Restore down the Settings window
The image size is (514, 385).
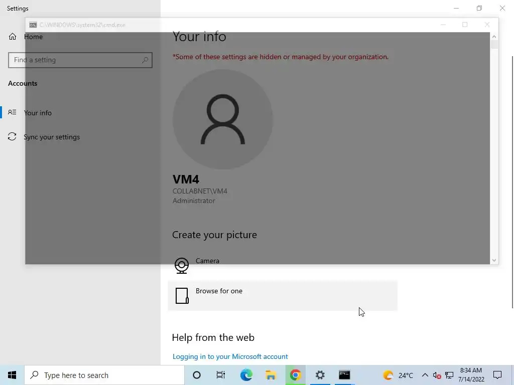pos(479,8)
